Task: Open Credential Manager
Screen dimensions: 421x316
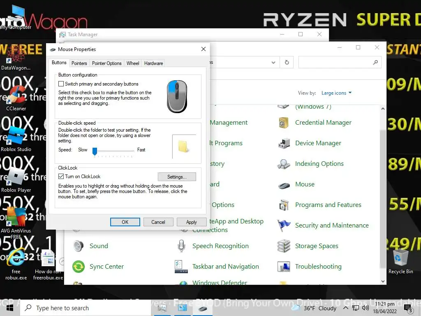Action: point(323,123)
